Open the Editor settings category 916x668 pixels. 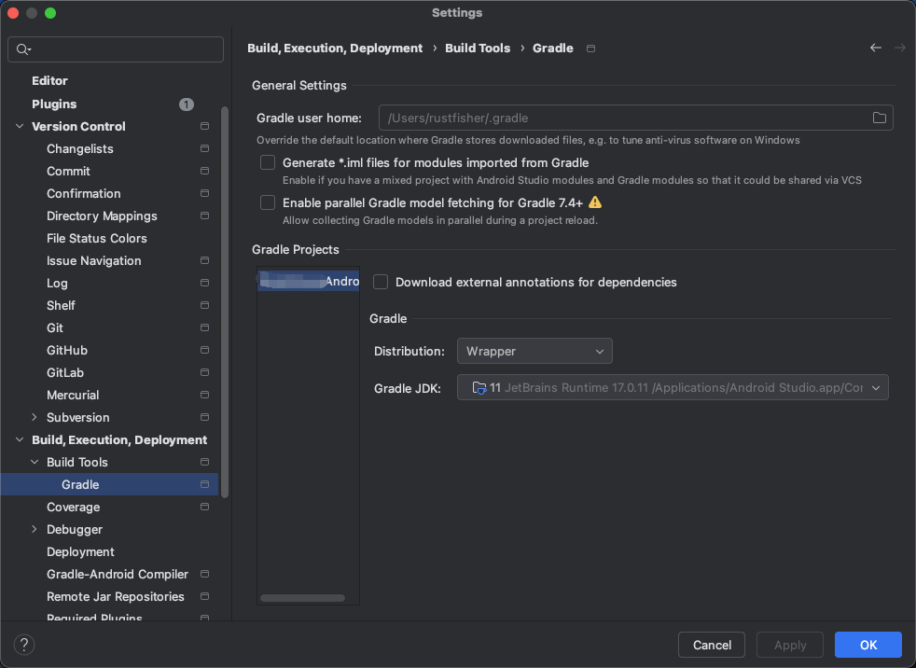pyautogui.click(x=49, y=81)
